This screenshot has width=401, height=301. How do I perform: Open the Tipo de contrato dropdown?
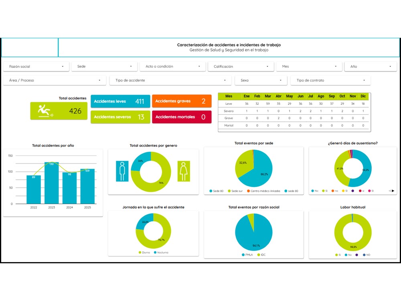[331, 80]
